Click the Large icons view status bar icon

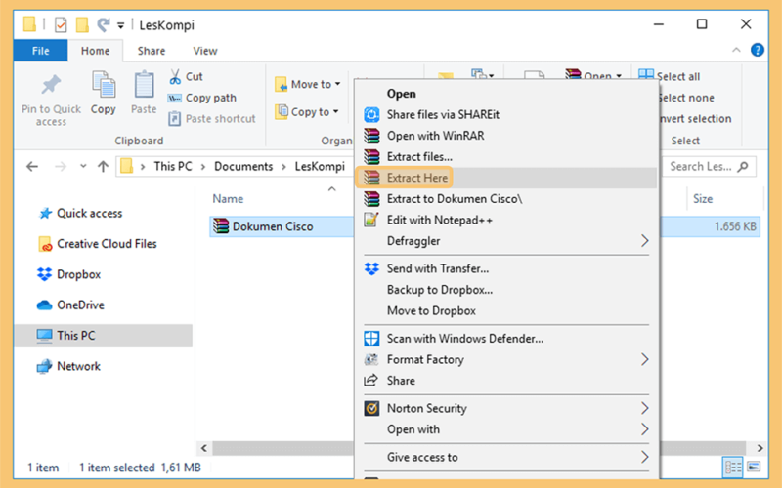[x=754, y=467]
